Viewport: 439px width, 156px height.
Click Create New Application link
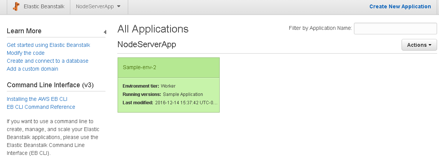click(400, 6)
